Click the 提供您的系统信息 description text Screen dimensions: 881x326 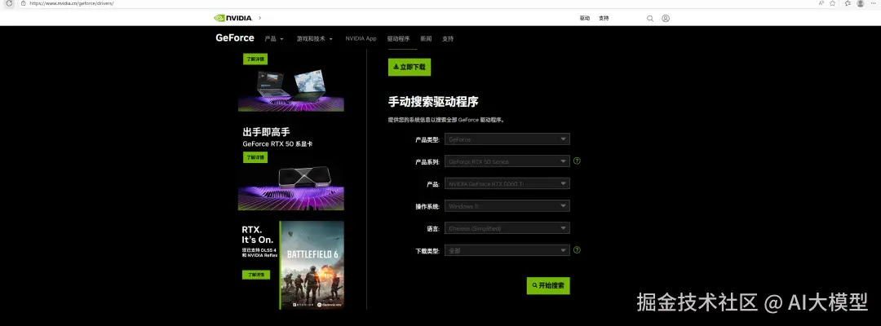click(446, 120)
